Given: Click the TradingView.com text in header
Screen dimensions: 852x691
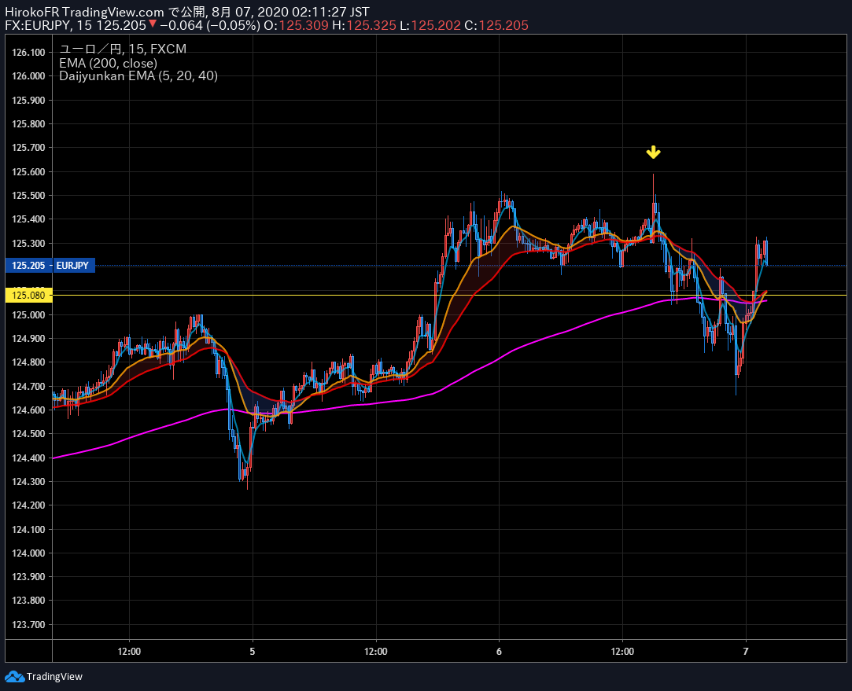Looking at the screenshot, I should (113, 12).
